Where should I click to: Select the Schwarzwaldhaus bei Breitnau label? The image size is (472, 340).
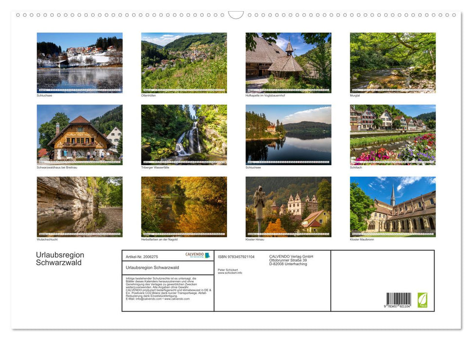tap(57, 167)
